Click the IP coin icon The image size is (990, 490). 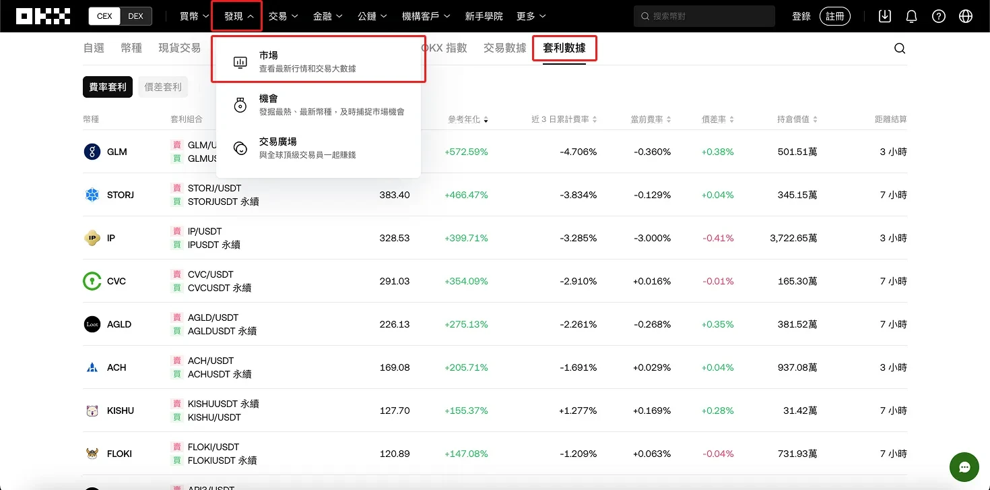[x=92, y=238]
